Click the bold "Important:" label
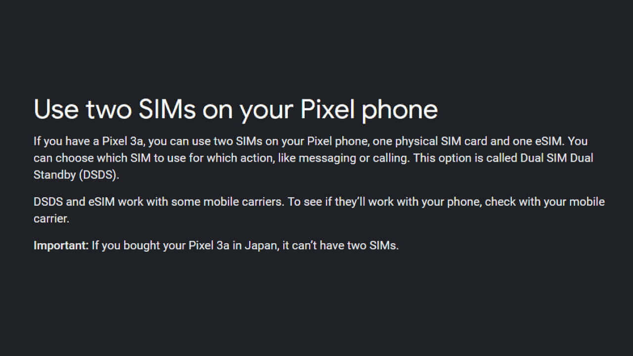The width and height of the screenshot is (633, 356). pyautogui.click(x=61, y=246)
